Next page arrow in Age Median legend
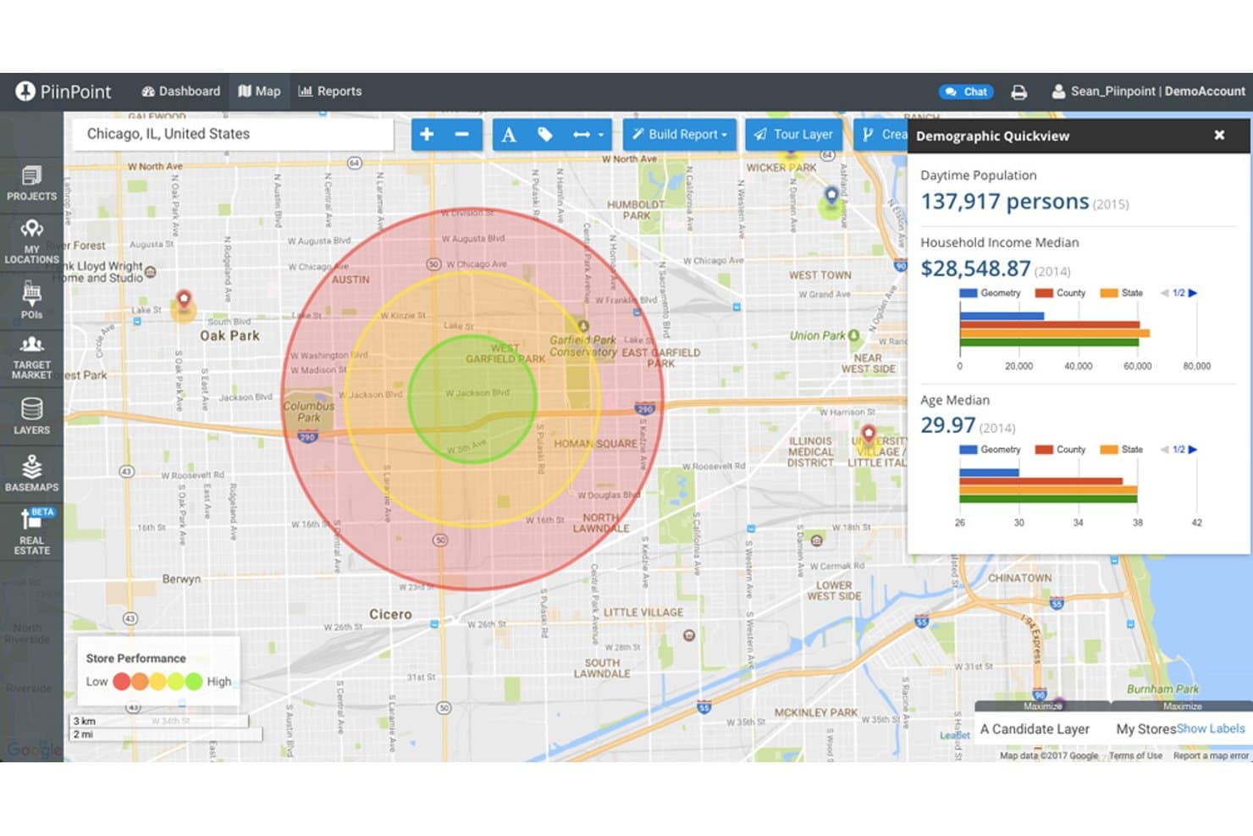Image resolution: width=1253 pixels, height=836 pixels. (1193, 450)
